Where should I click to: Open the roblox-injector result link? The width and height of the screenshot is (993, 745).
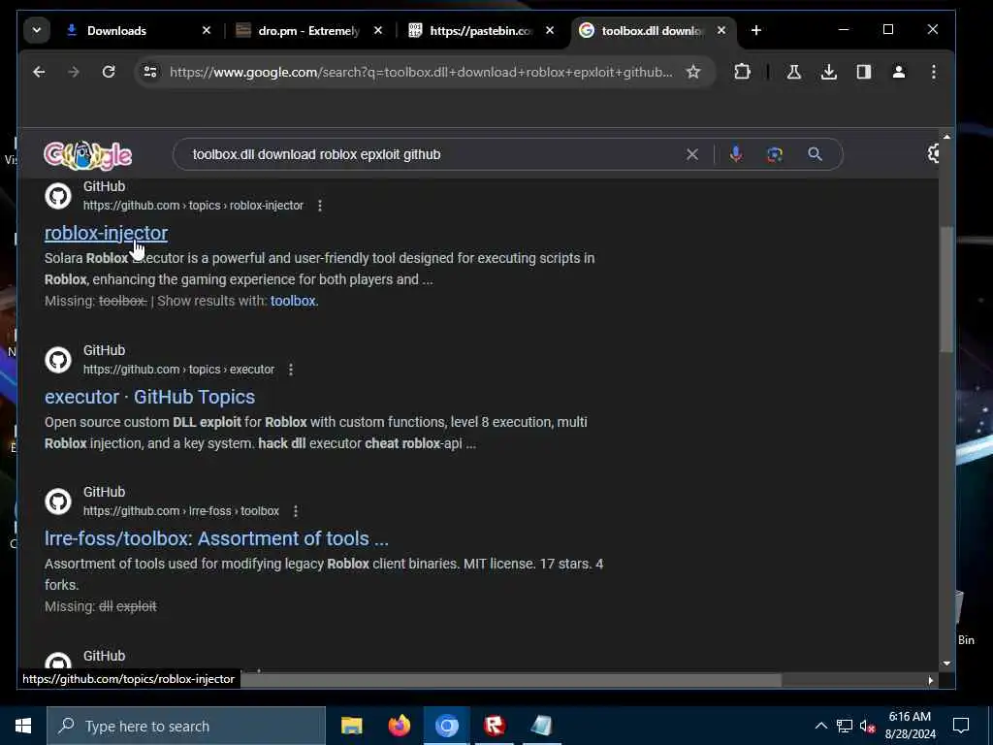point(106,233)
